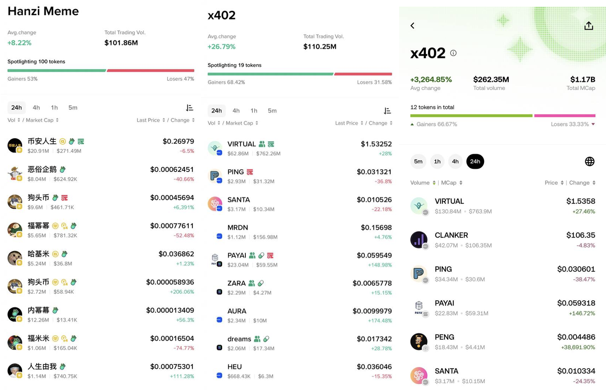The height and width of the screenshot is (391, 606).
Task: Sort by Change in middle x402 panel
Action: (x=380, y=123)
